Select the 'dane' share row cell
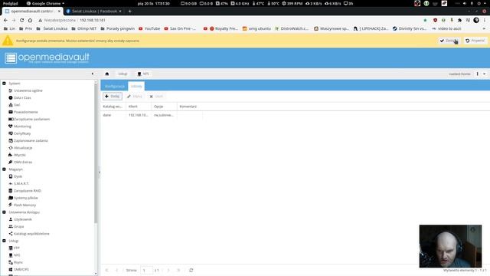Viewport: 490px width, 276px height. (113, 115)
